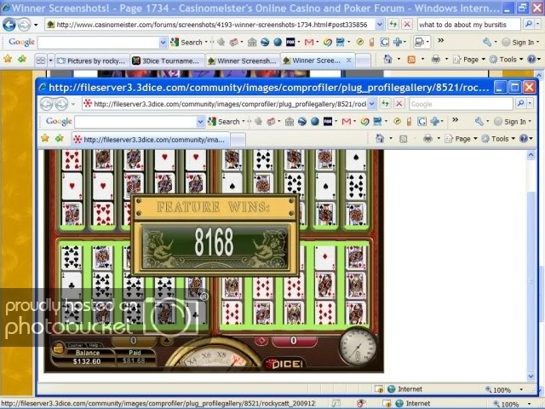Click the blue globe icon on inner Google toolbar
The height and width of the screenshot is (409, 545).
click(x=315, y=121)
